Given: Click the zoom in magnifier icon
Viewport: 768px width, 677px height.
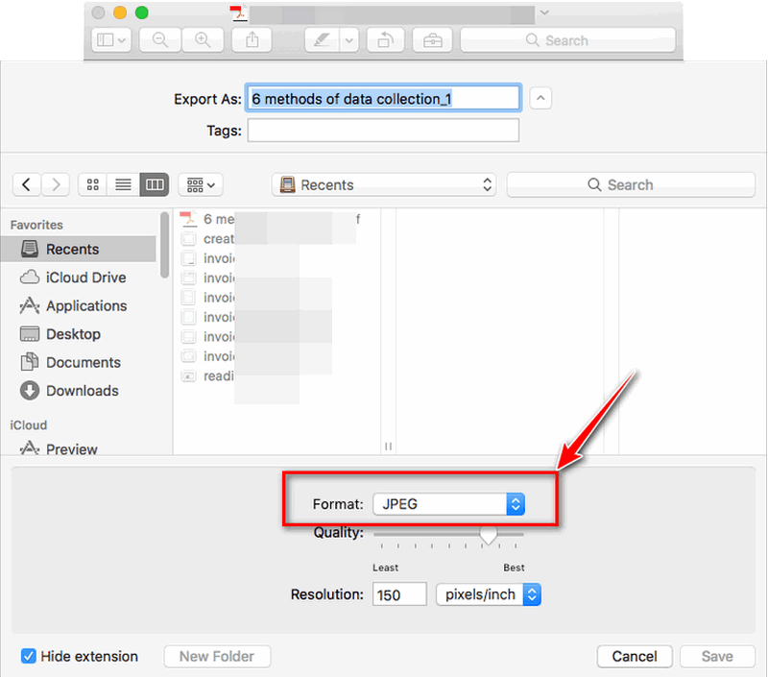Looking at the screenshot, I should click(x=203, y=39).
